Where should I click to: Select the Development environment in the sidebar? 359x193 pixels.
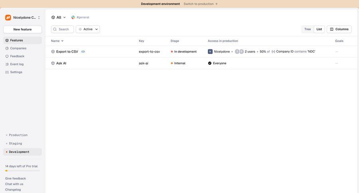[x=22, y=152]
